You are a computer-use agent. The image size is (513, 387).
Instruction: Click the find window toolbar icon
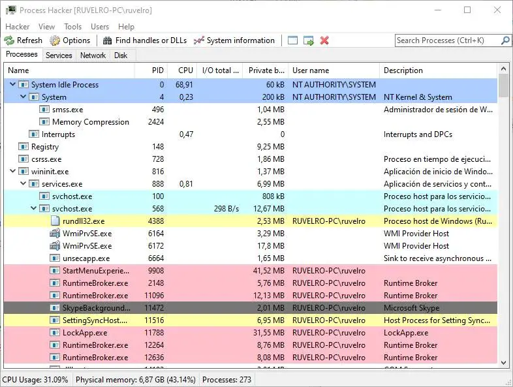click(292, 40)
